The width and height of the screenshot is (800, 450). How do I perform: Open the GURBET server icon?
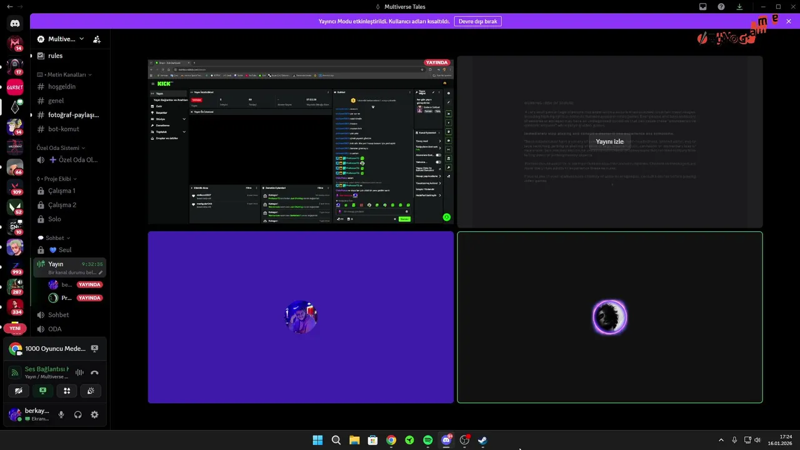tap(15, 87)
